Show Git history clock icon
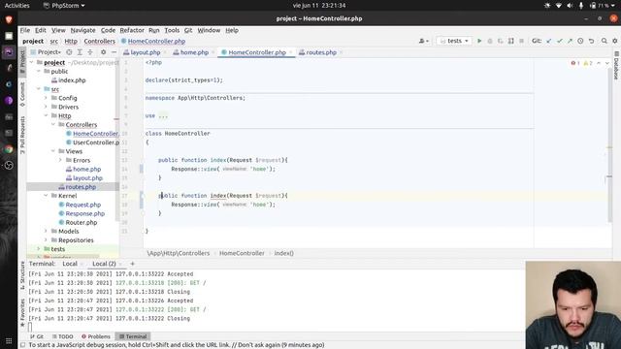This screenshot has height=349, width=621. click(580, 41)
